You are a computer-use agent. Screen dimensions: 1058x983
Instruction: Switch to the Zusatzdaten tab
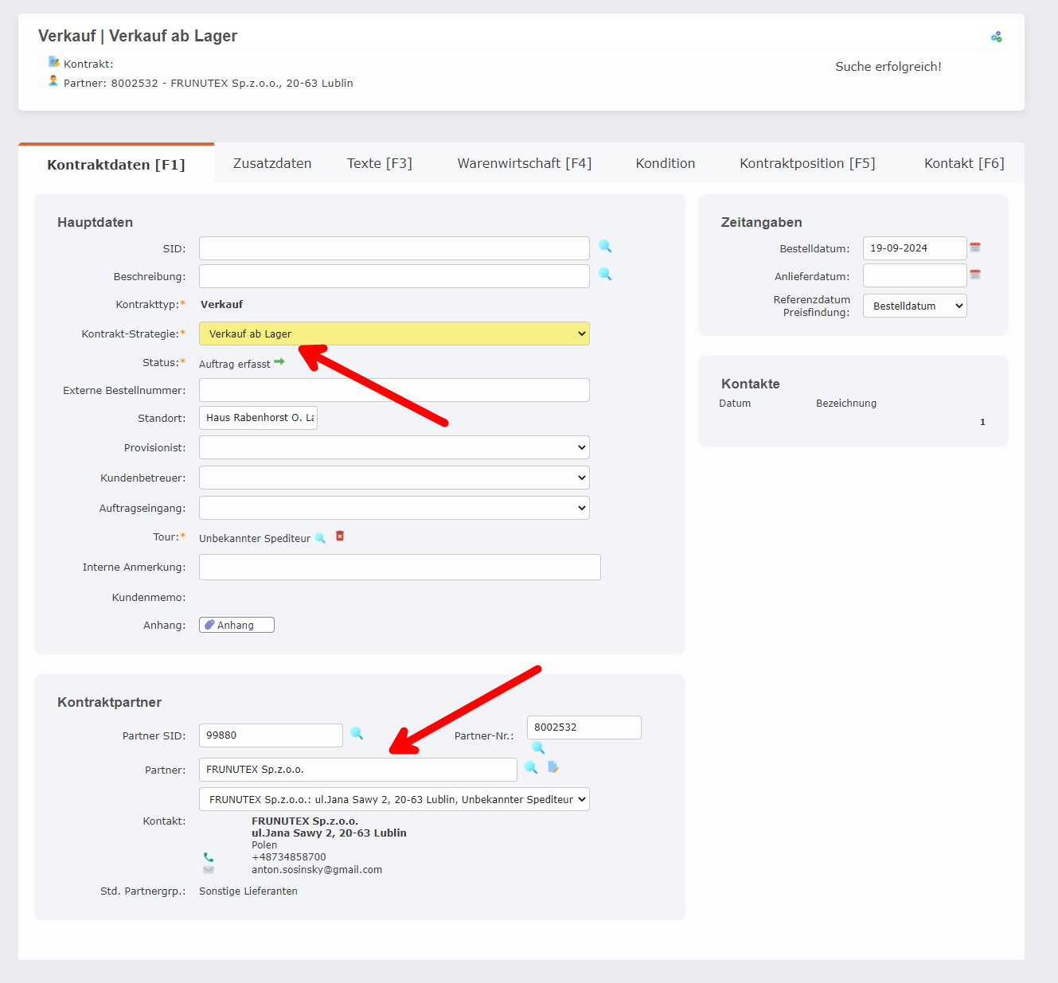(x=272, y=163)
